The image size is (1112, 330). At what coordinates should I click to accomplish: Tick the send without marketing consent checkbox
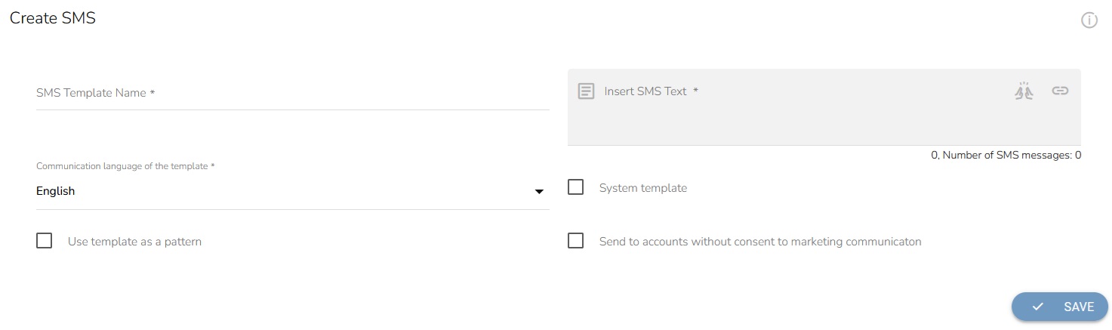click(576, 242)
